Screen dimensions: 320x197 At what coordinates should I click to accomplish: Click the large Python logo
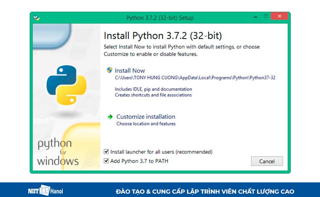(x=67, y=85)
